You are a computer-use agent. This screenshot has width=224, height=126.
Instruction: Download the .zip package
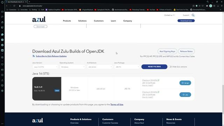click(x=185, y=94)
